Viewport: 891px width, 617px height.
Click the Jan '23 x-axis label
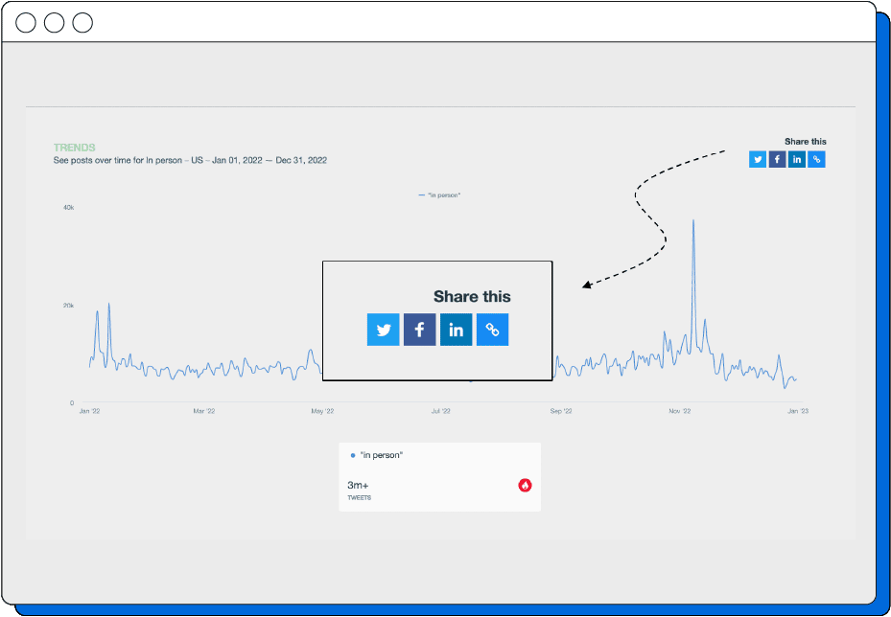click(797, 411)
